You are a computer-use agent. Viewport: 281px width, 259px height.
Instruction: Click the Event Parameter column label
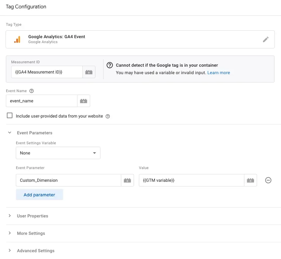pos(30,168)
